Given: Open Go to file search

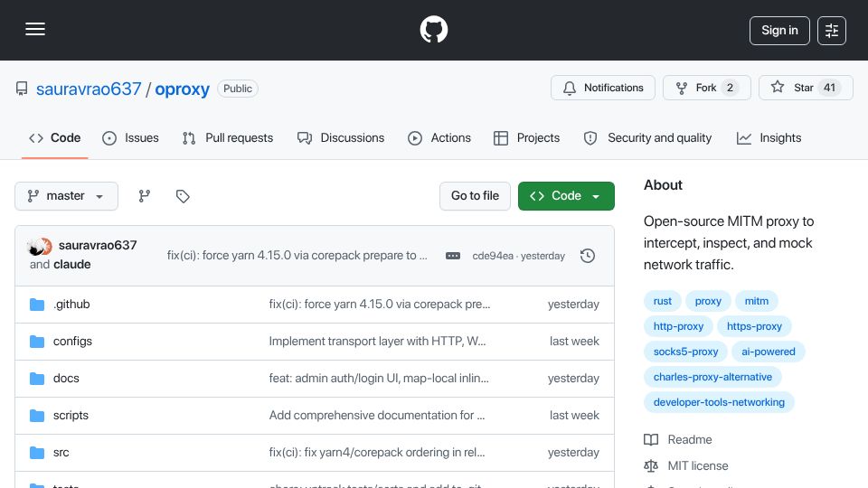Looking at the screenshot, I should click(x=475, y=196).
